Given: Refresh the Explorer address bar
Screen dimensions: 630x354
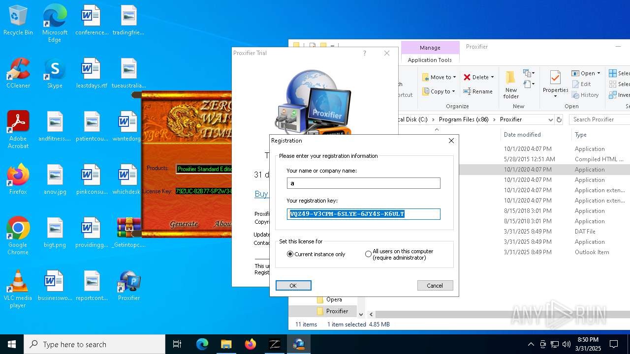Looking at the screenshot, I should (x=559, y=119).
